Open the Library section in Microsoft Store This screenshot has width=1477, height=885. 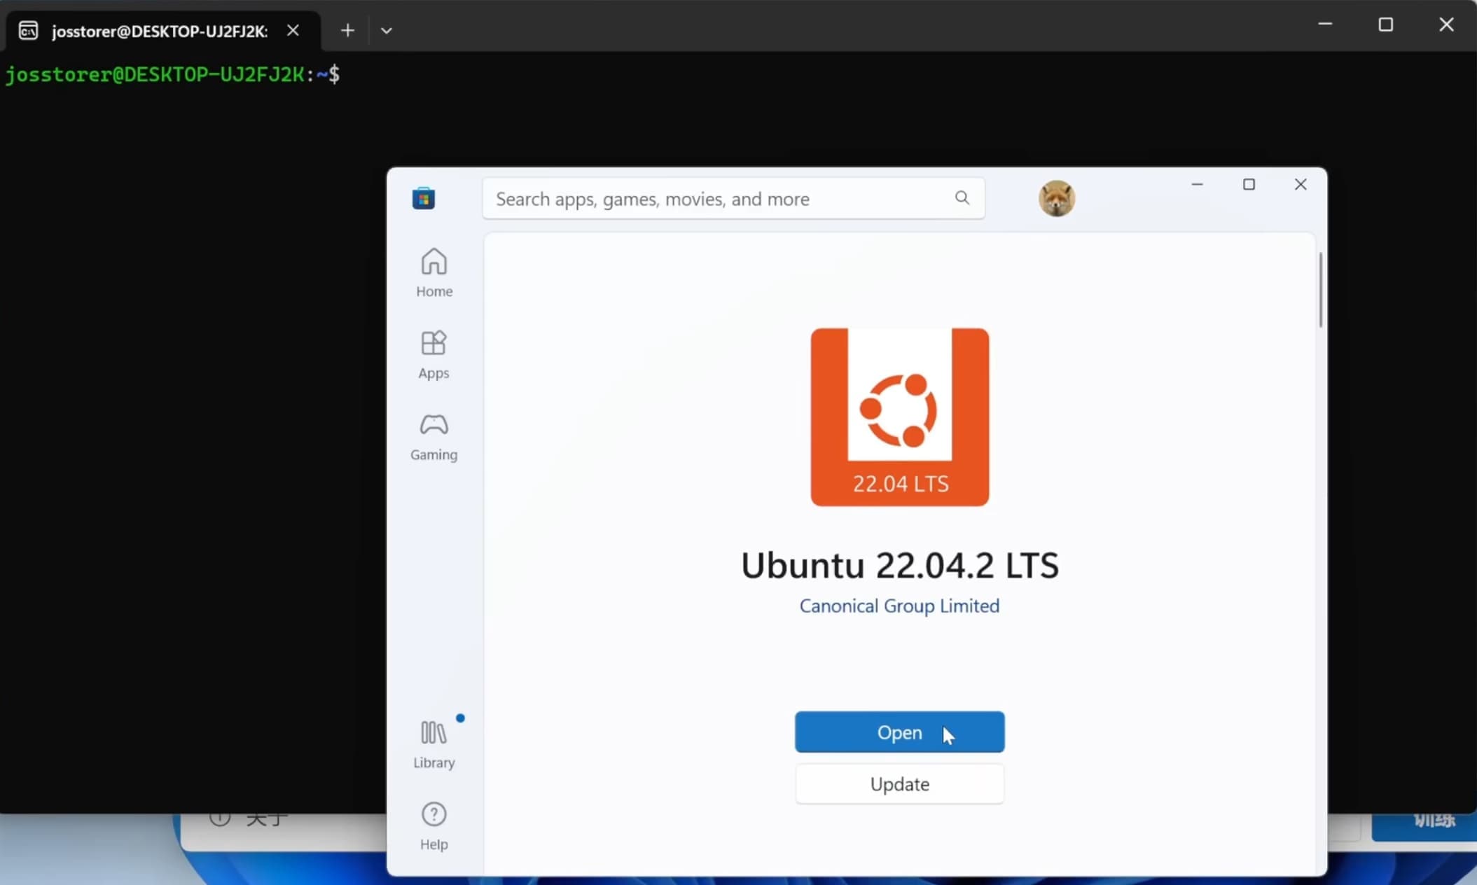click(x=434, y=744)
